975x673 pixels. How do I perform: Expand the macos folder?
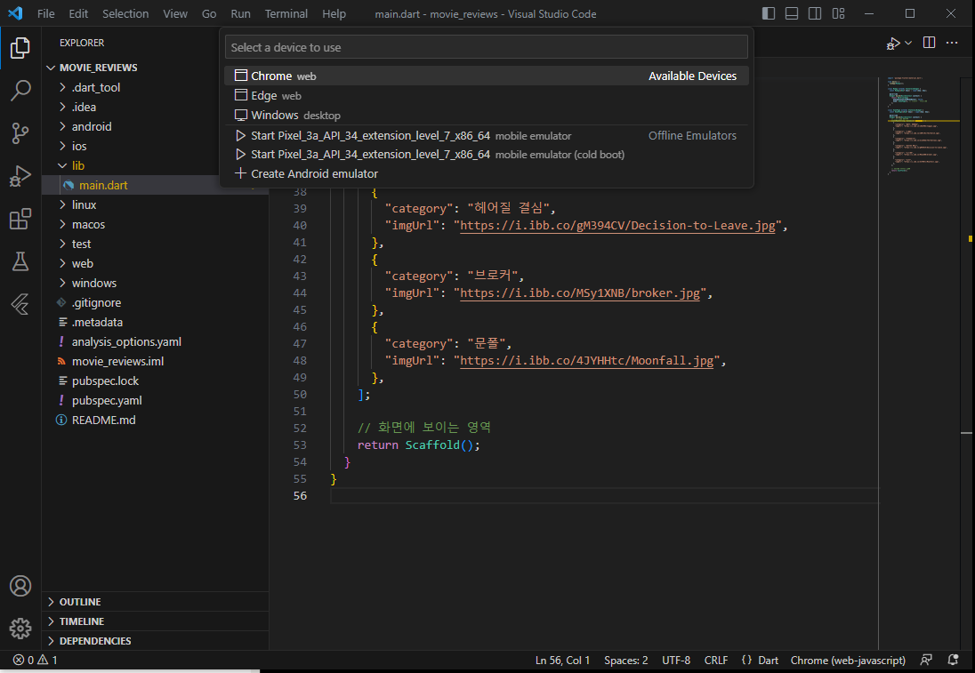click(x=156, y=224)
